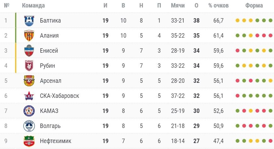
Task: Open the СКА-Хабаровск star logo
Action: point(29,96)
